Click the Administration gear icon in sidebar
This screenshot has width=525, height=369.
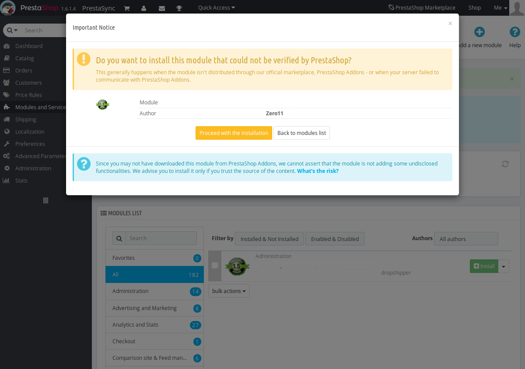[x=7, y=168]
